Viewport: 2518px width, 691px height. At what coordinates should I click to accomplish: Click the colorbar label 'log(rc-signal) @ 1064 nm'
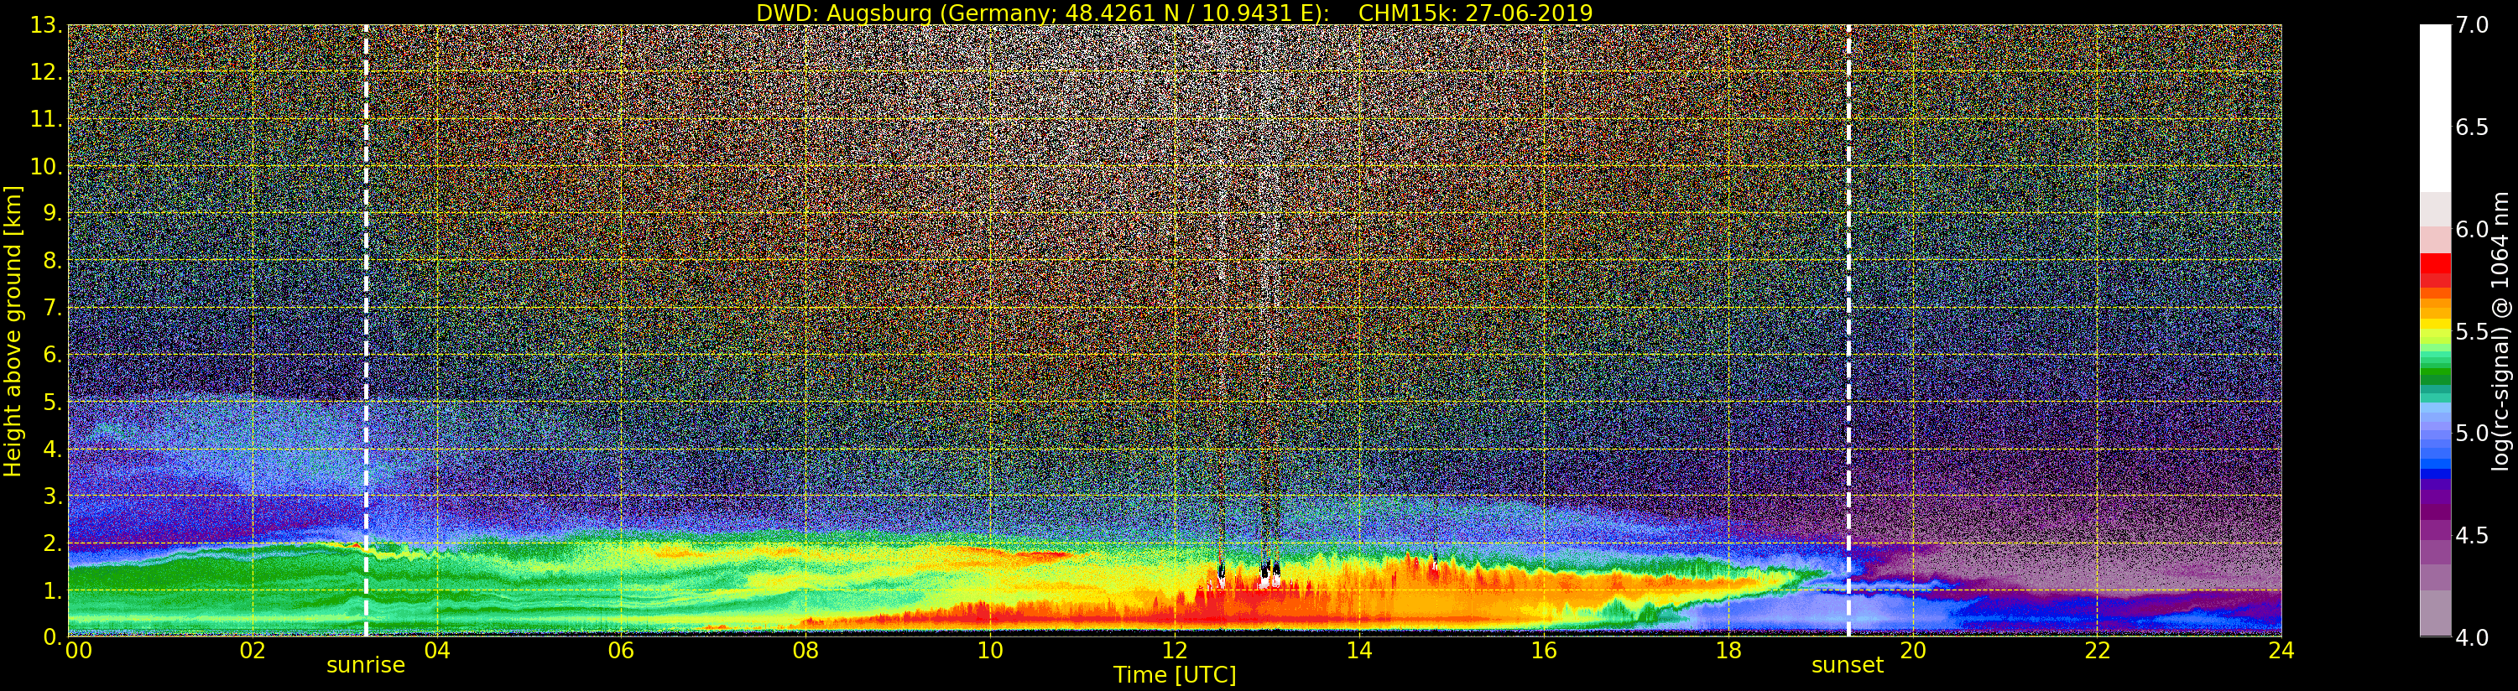(x=2500, y=330)
